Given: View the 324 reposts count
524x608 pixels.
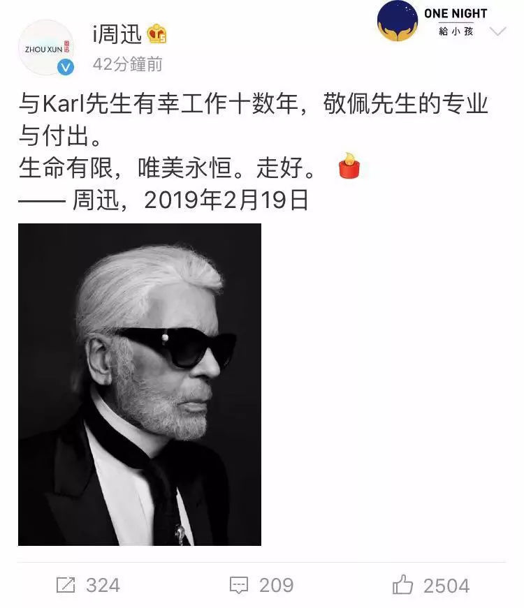Looking at the screenshot, I should pyautogui.click(x=103, y=585).
